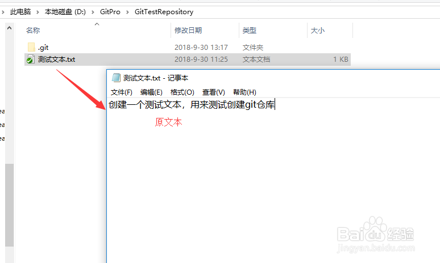Open the 格式(O) menu in Notepad
The image size is (440, 263).
tap(182, 92)
